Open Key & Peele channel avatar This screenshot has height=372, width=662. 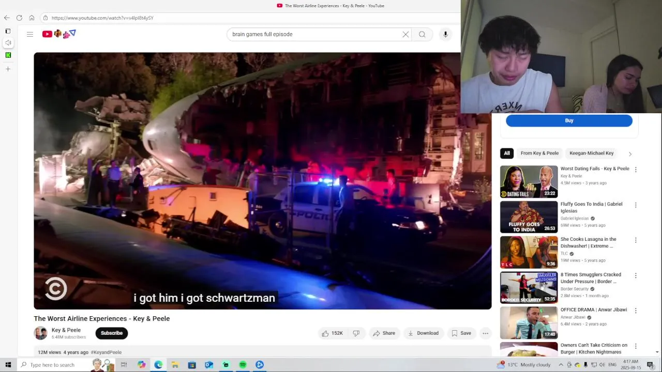40,333
